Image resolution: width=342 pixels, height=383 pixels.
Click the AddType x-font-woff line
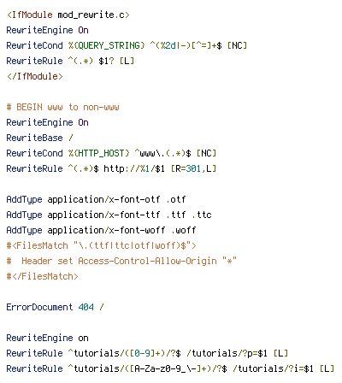[101, 230]
